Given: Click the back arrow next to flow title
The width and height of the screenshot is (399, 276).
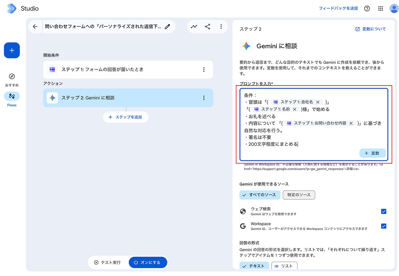Looking at the screenshot, I should point(35,27).
